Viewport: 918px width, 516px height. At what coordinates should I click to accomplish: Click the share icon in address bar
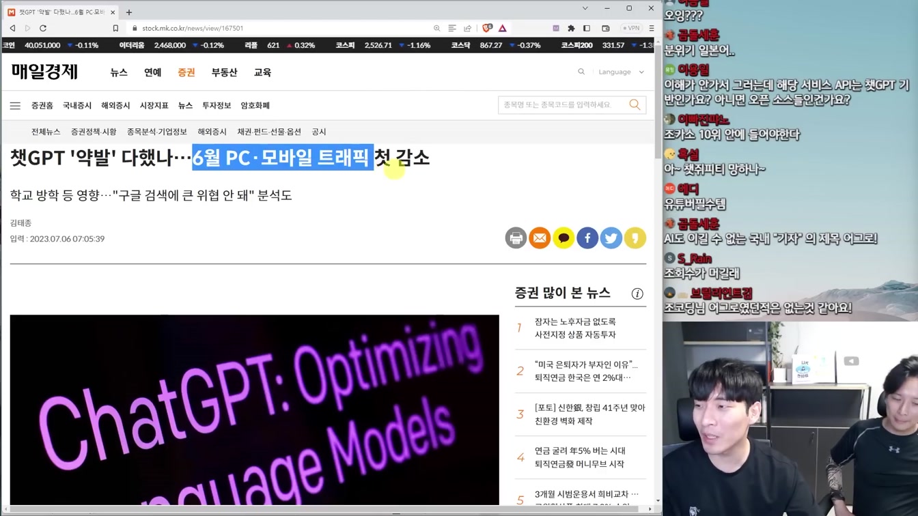point(468,28)
